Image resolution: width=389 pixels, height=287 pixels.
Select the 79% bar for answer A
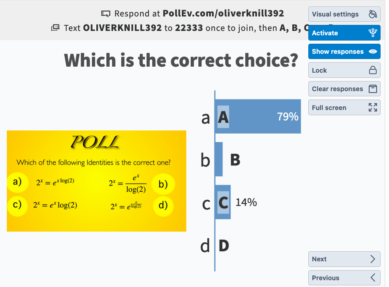[259, 116]
